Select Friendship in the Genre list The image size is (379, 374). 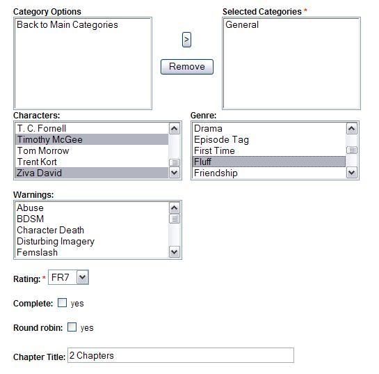tap(269, 173)
